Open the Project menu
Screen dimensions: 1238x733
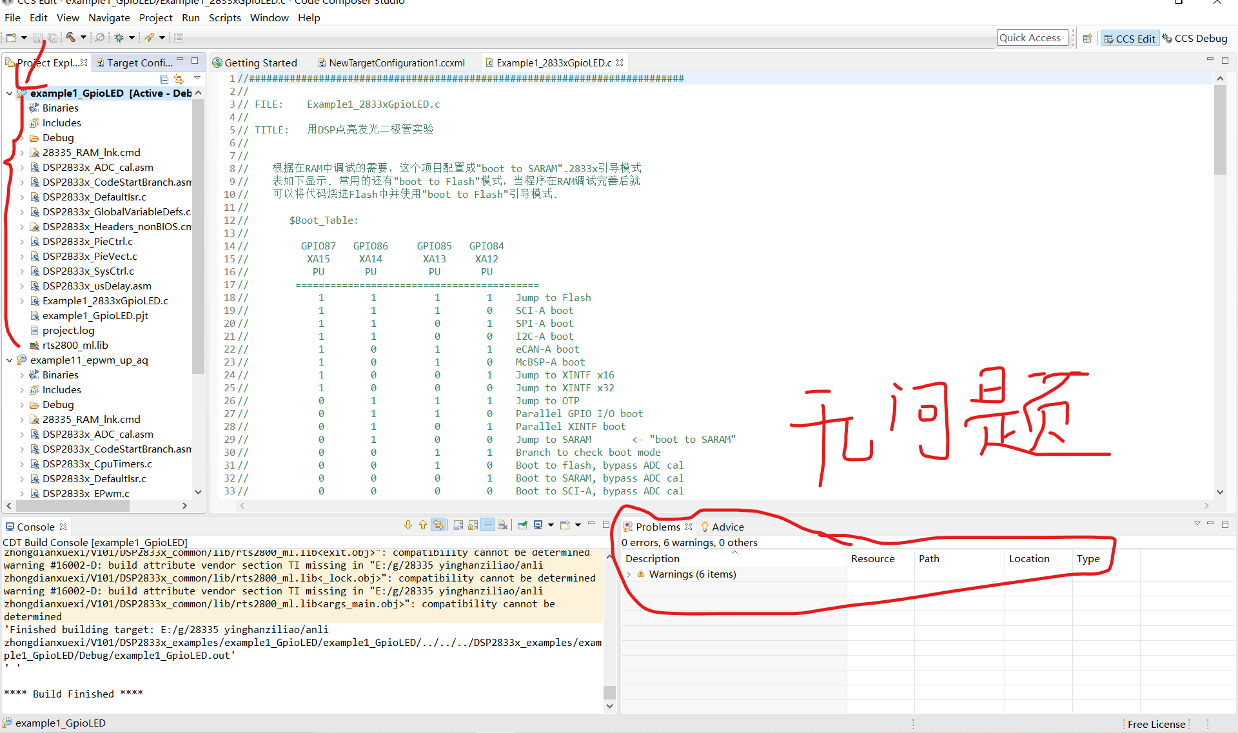tap(155, 17)
